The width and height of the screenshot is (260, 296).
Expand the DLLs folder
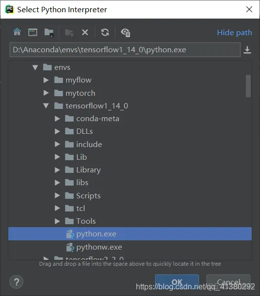point(57,131)
